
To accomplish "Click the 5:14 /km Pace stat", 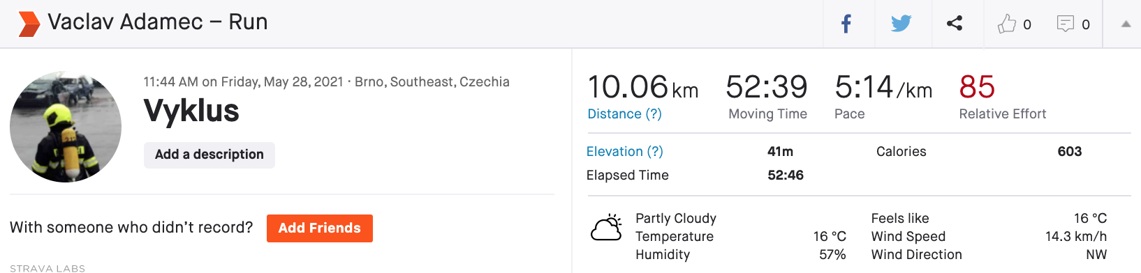I will pos(883,88).
